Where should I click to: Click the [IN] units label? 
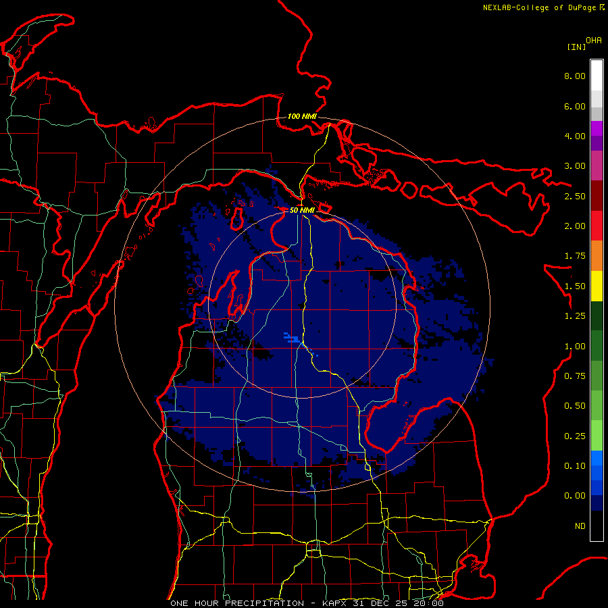pyautogui.click(x=576, y=47)
